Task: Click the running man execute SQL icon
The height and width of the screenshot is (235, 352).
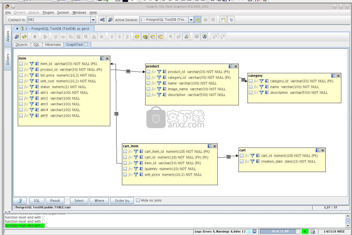Action: [35, 37]
